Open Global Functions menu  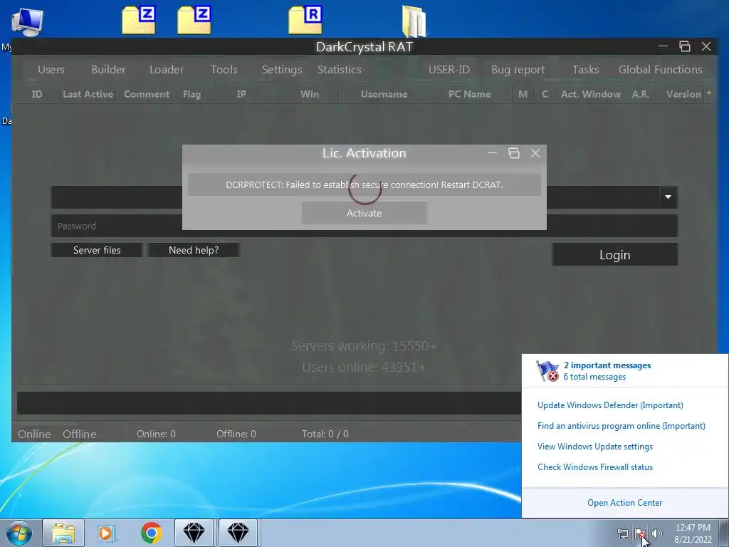(x=660, y=70)
